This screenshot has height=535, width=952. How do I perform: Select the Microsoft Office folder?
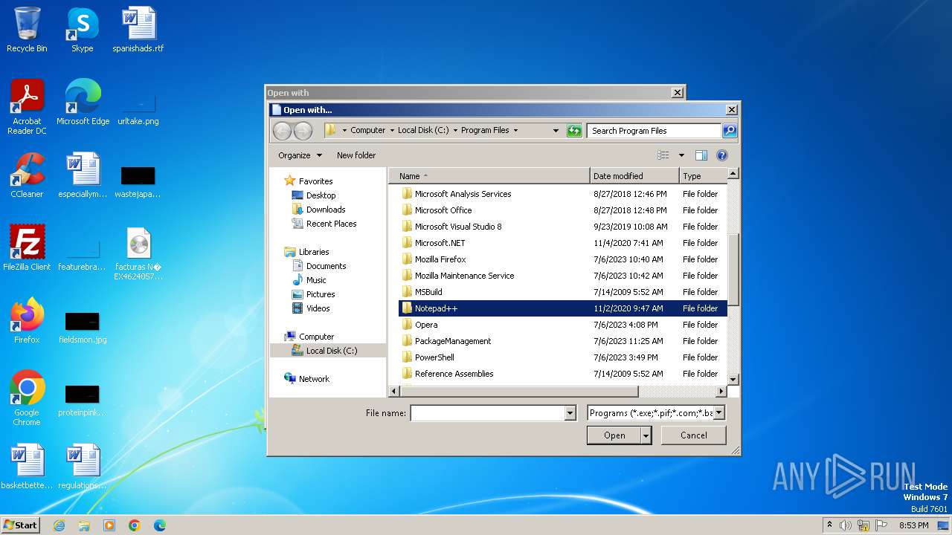tap(562, 210)
